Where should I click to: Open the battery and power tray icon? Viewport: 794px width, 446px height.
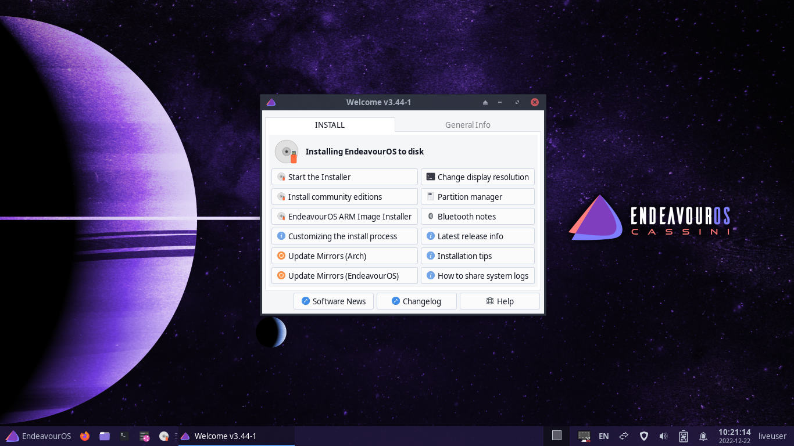[684, 436]
